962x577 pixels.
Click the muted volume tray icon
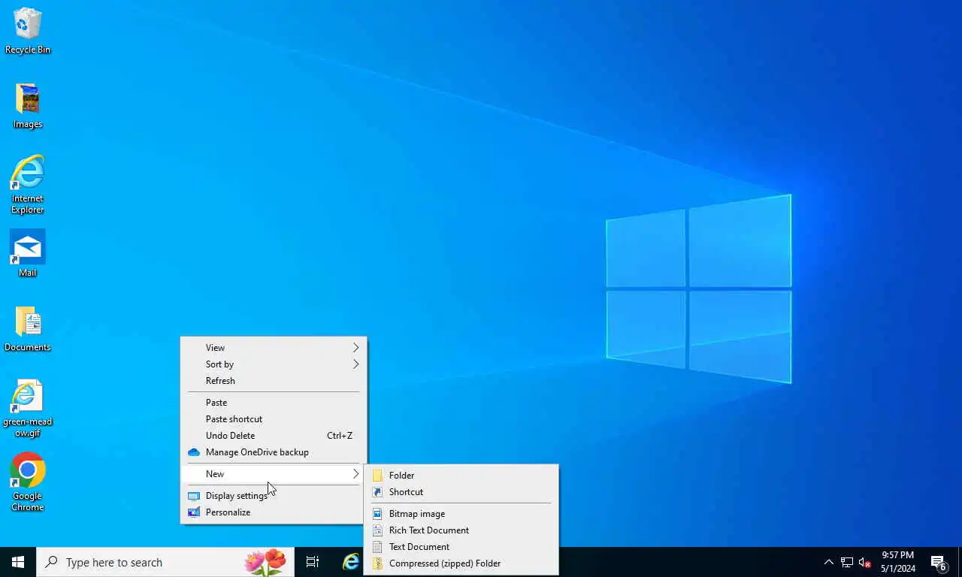(x=864, y=562)
